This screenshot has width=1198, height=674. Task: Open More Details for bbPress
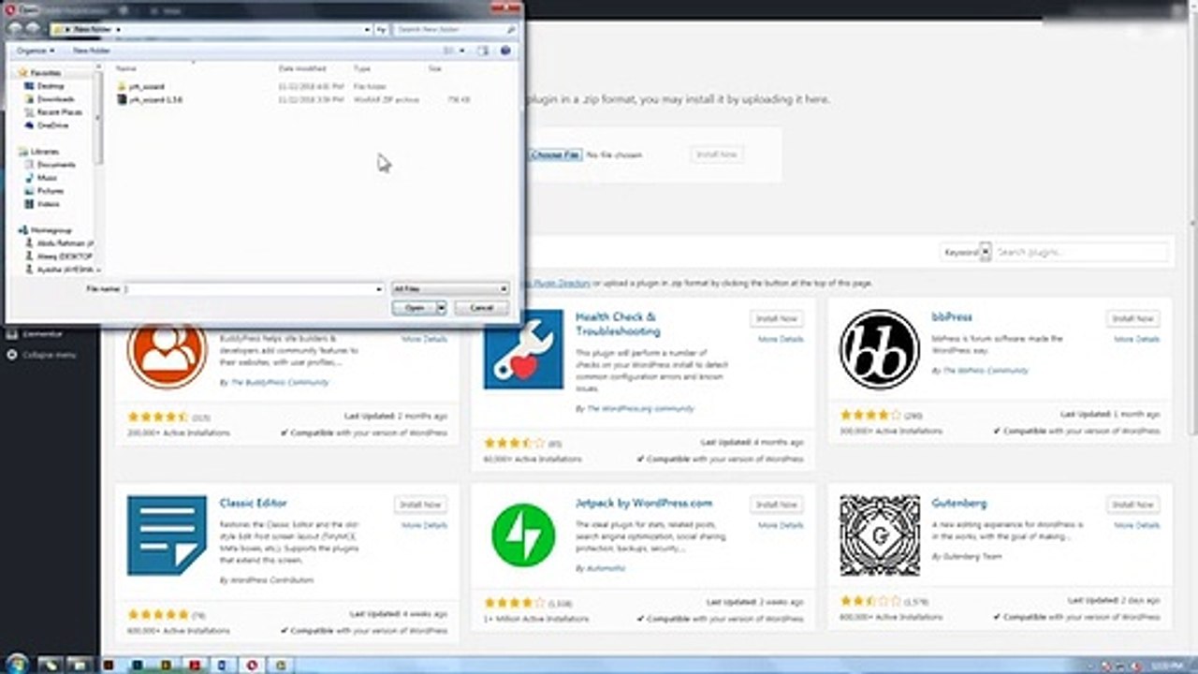coord(1136,339)
